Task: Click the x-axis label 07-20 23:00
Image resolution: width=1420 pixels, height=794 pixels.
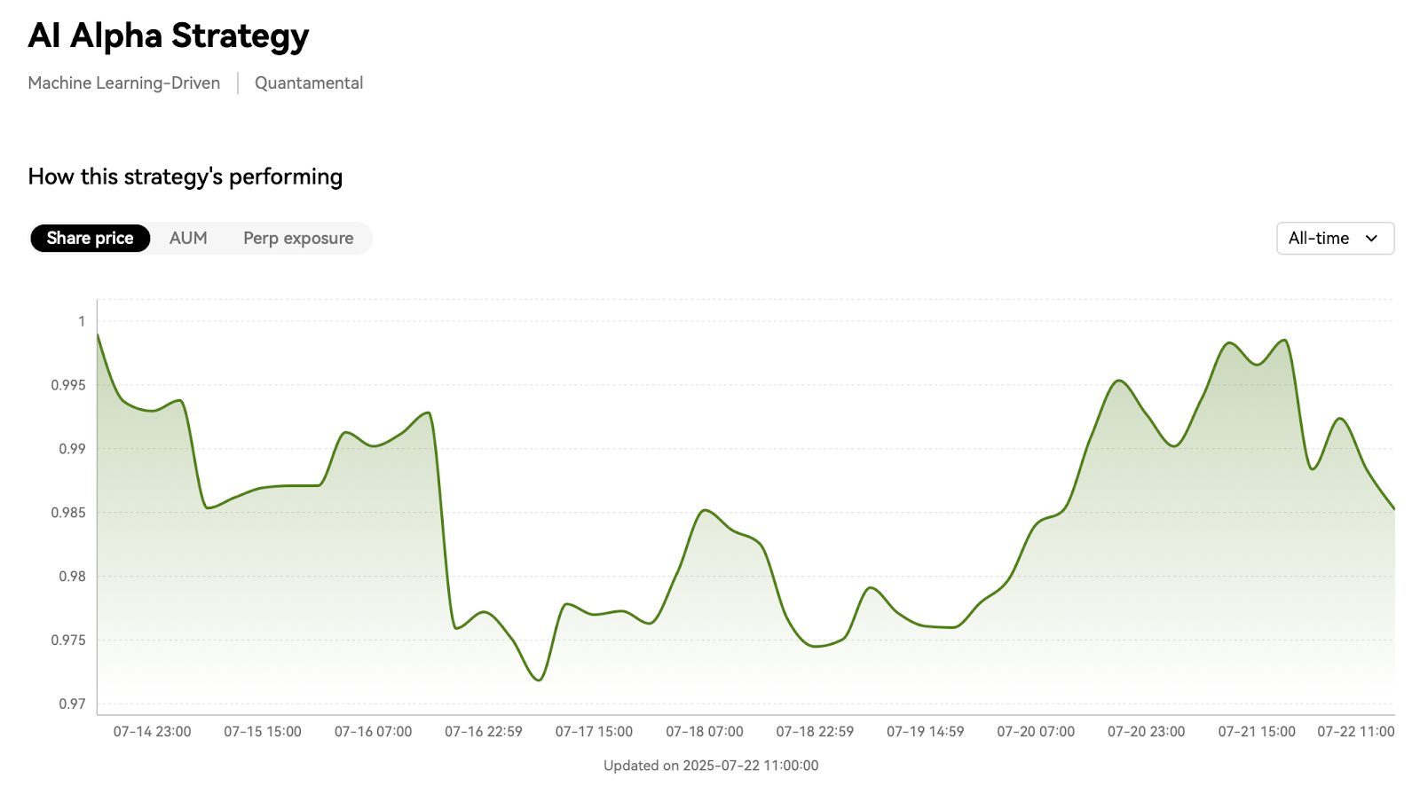Action: click(x=1147, y=731)
